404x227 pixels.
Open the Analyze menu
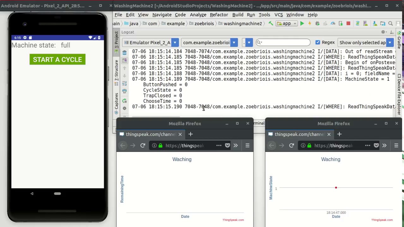(x=198, y=15)
